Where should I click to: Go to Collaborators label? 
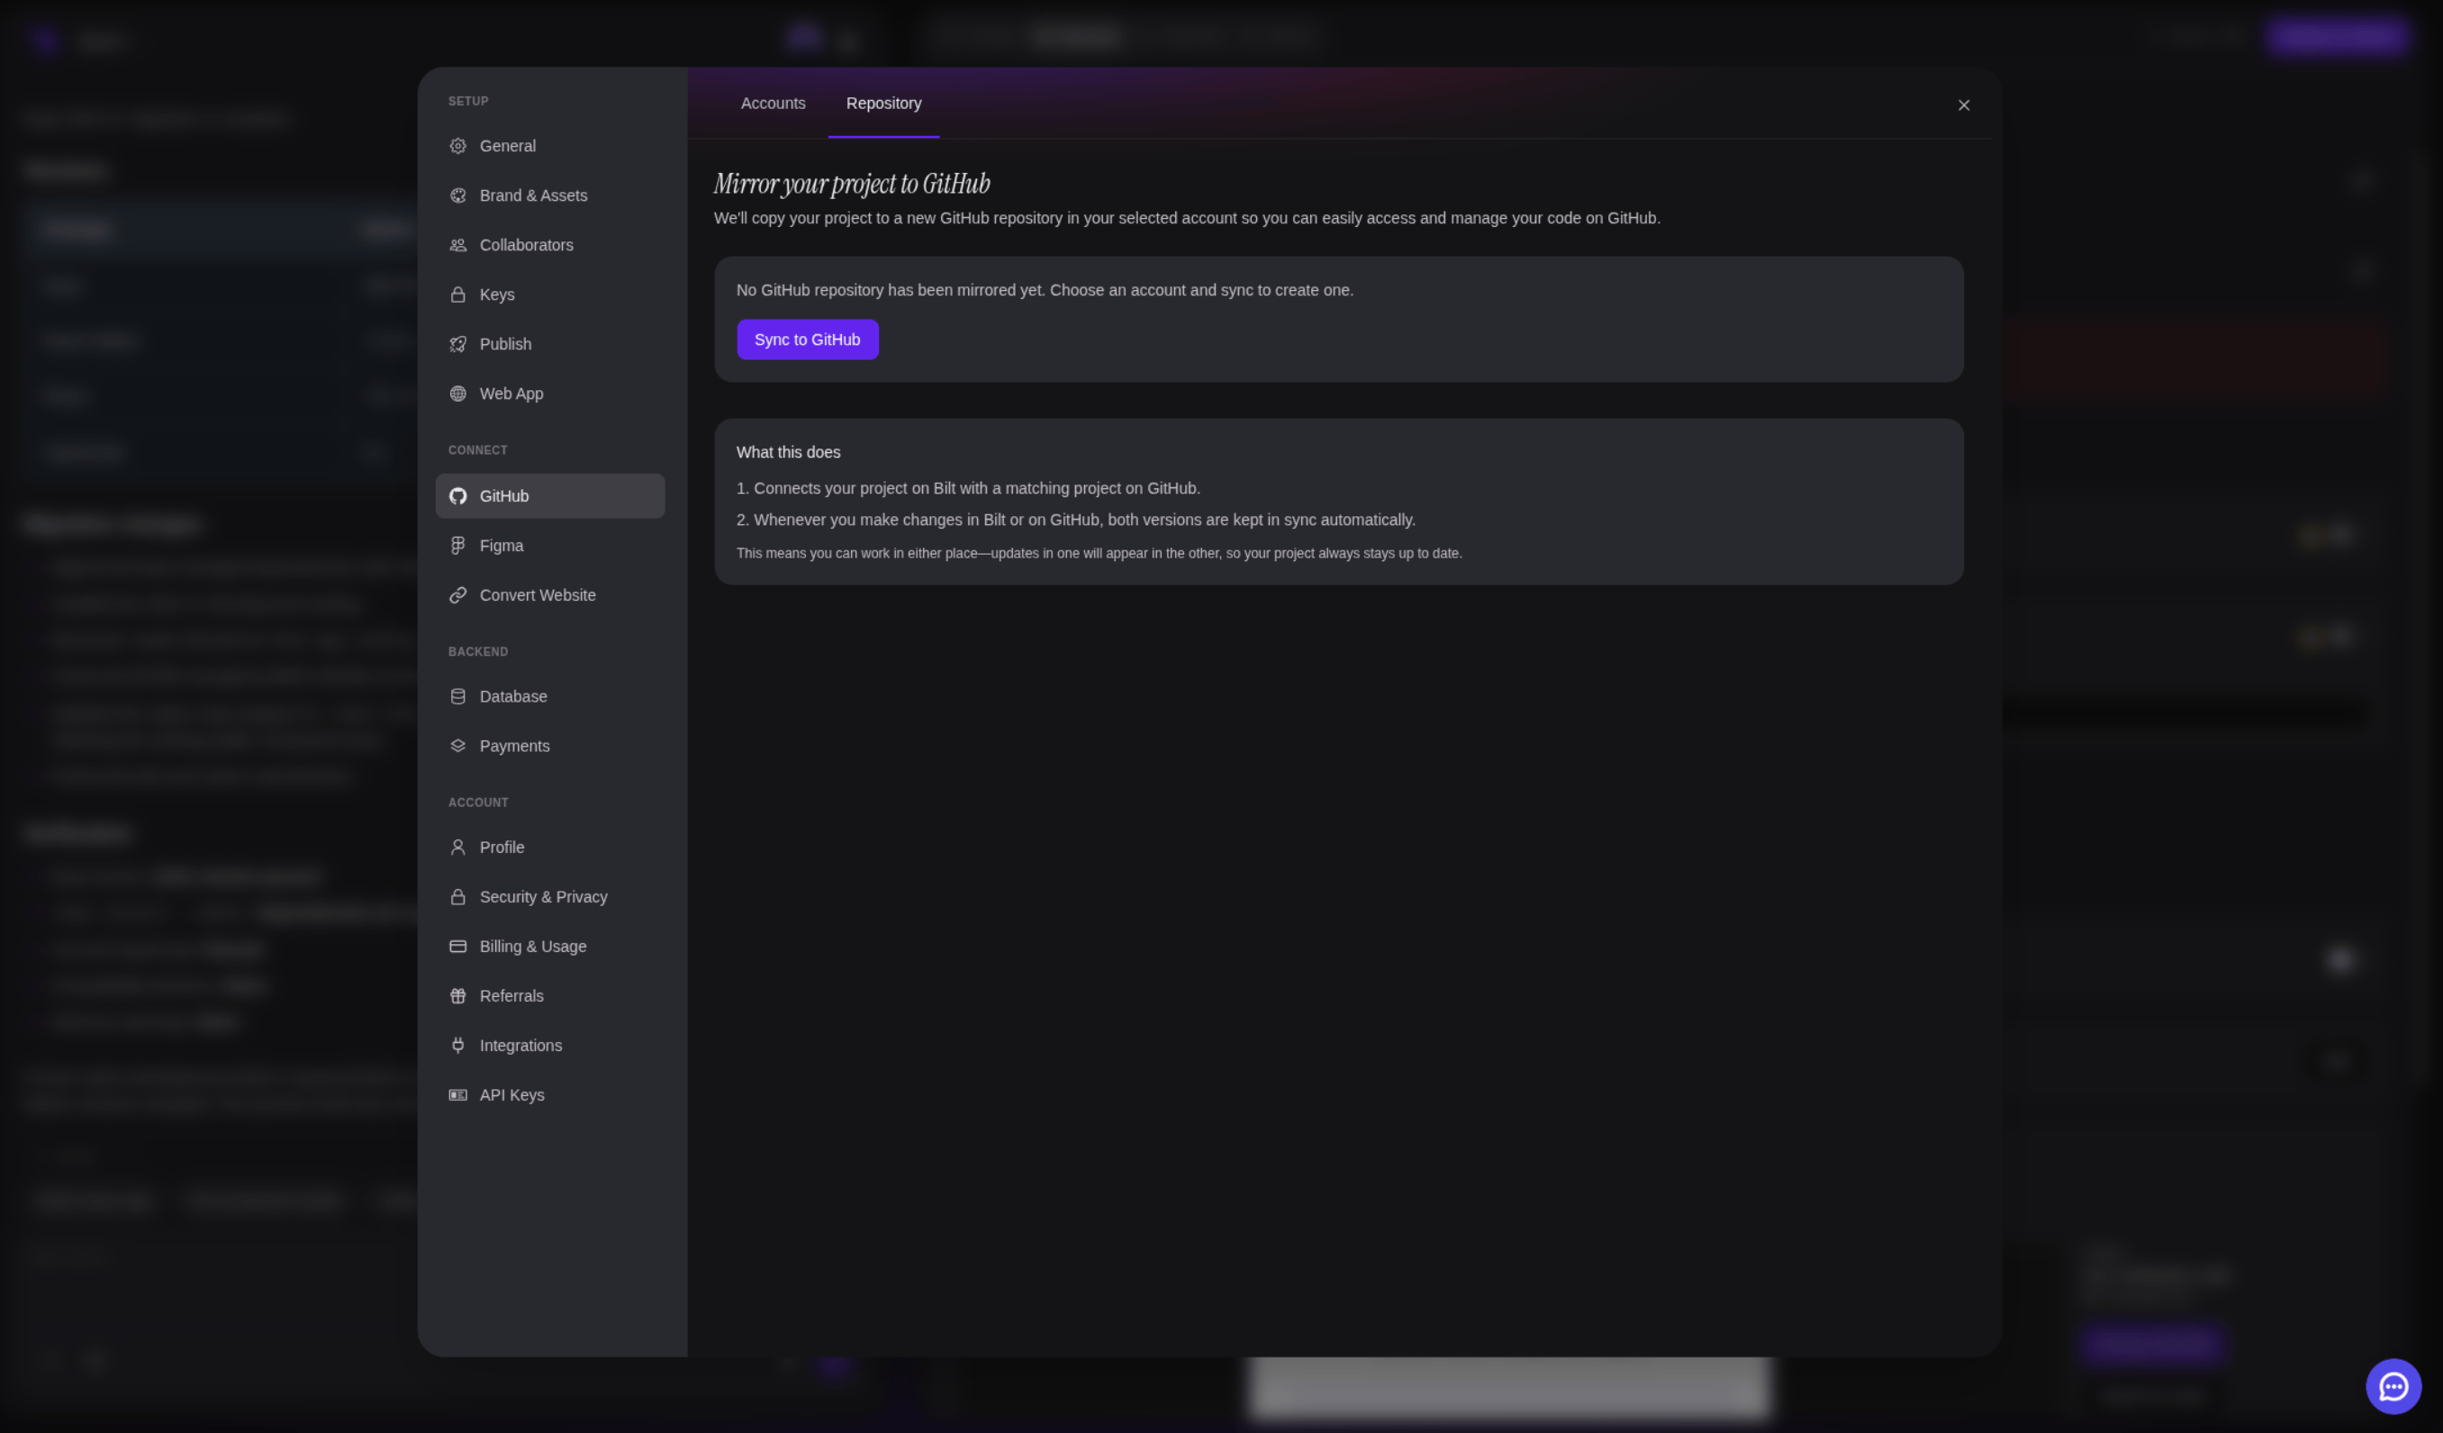click(527, 244)
